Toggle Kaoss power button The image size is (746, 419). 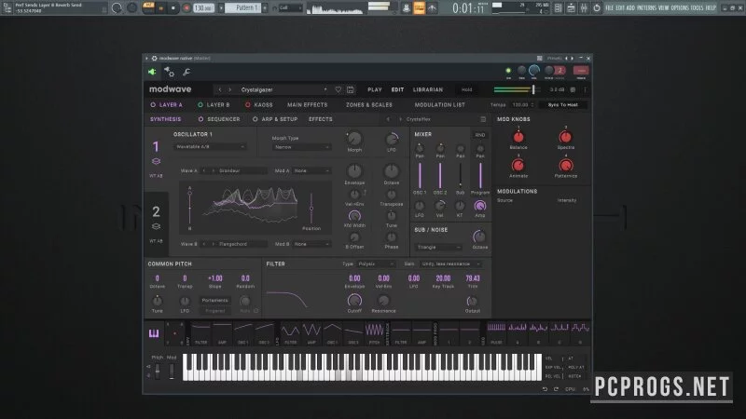[247, 104]
